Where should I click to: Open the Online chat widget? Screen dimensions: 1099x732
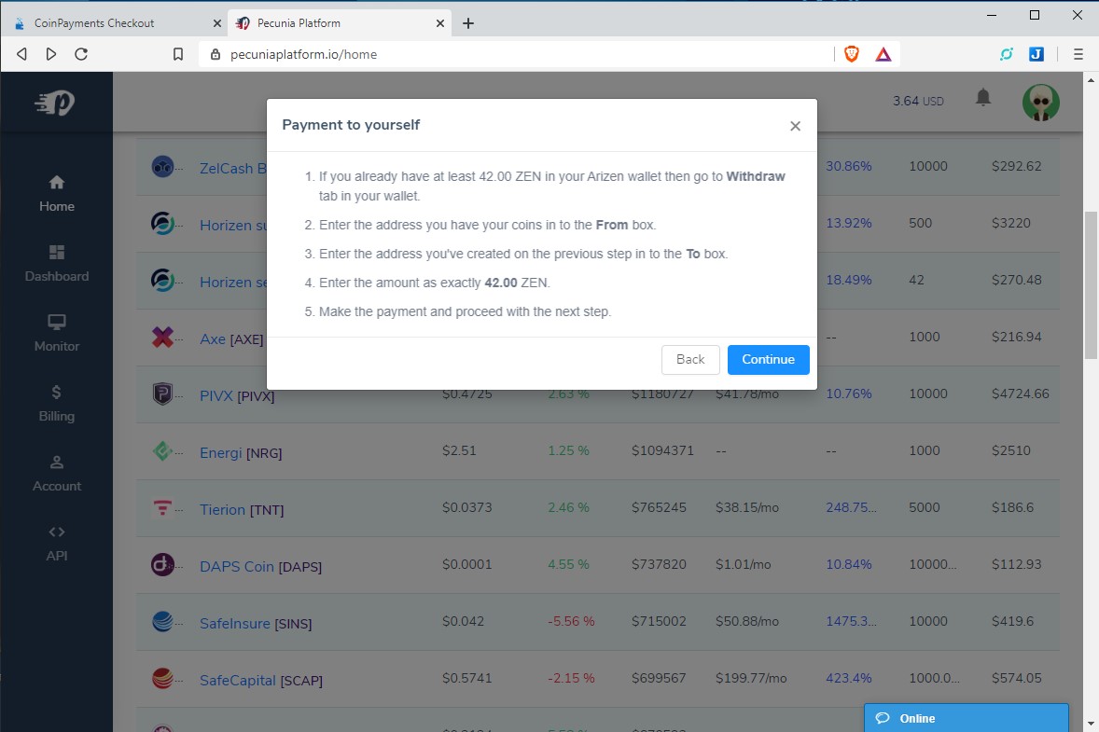[966, 718]
